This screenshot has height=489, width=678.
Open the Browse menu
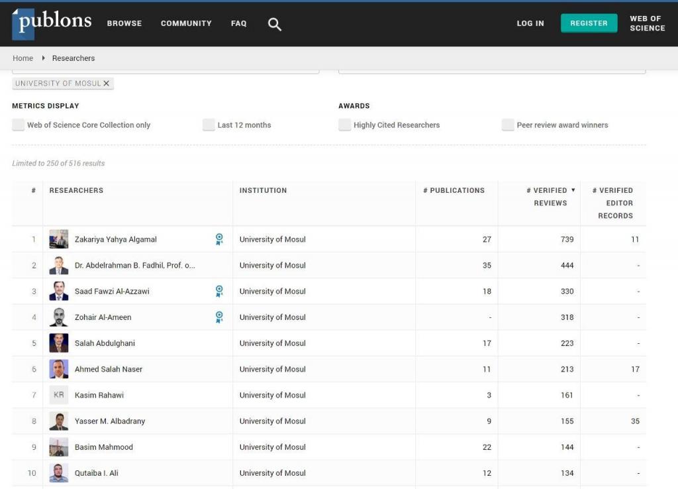[124, 23]
